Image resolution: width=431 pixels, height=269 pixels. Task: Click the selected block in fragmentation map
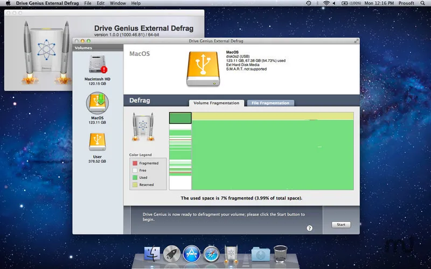click(x=180, y=118)
